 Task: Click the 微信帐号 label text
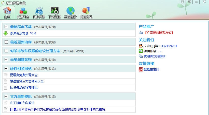151,51
